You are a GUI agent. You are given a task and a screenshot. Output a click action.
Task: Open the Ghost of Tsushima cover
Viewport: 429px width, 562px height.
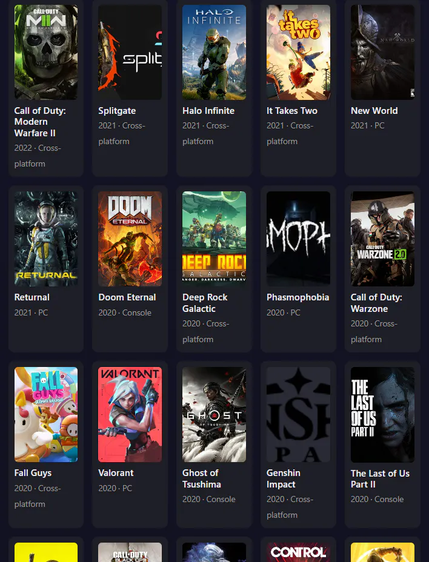click(214, 414)
